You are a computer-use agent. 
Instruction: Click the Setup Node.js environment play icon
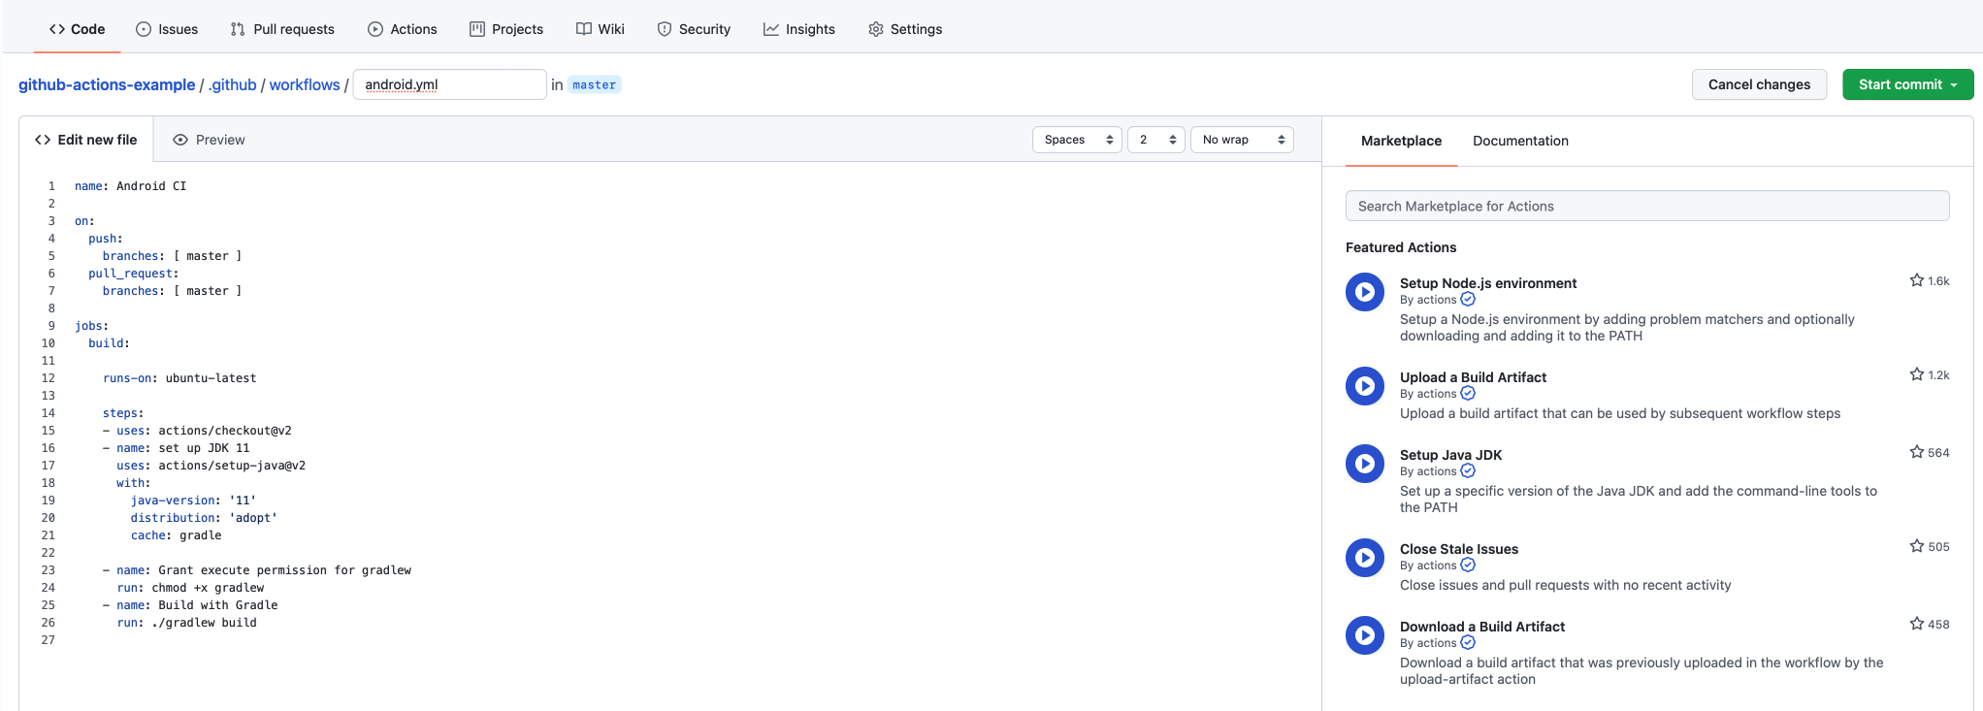click(x=1365, y=292)
